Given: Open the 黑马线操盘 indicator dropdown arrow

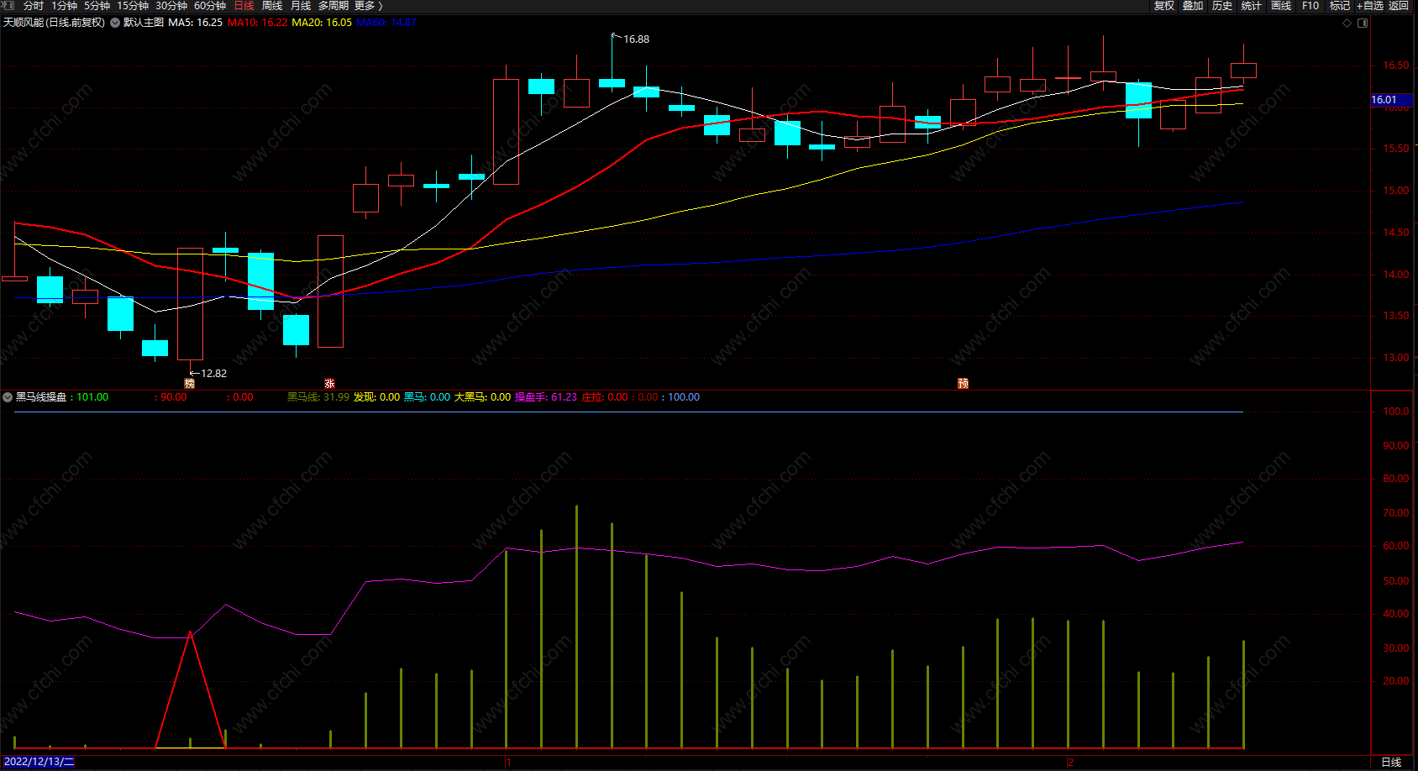Looking at the screenshot, I should click(8, 397).
